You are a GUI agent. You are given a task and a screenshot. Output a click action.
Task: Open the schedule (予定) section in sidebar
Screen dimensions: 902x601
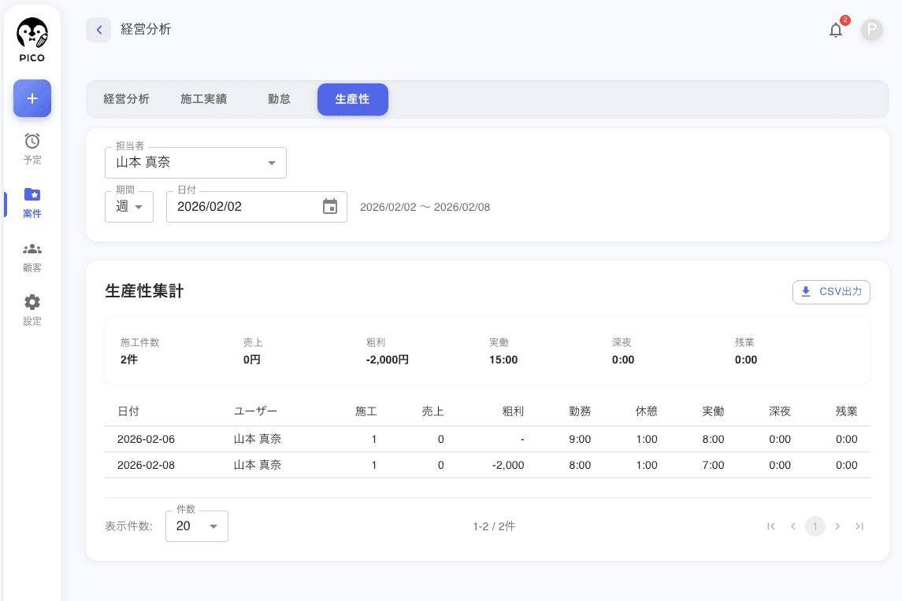[32, 149]
